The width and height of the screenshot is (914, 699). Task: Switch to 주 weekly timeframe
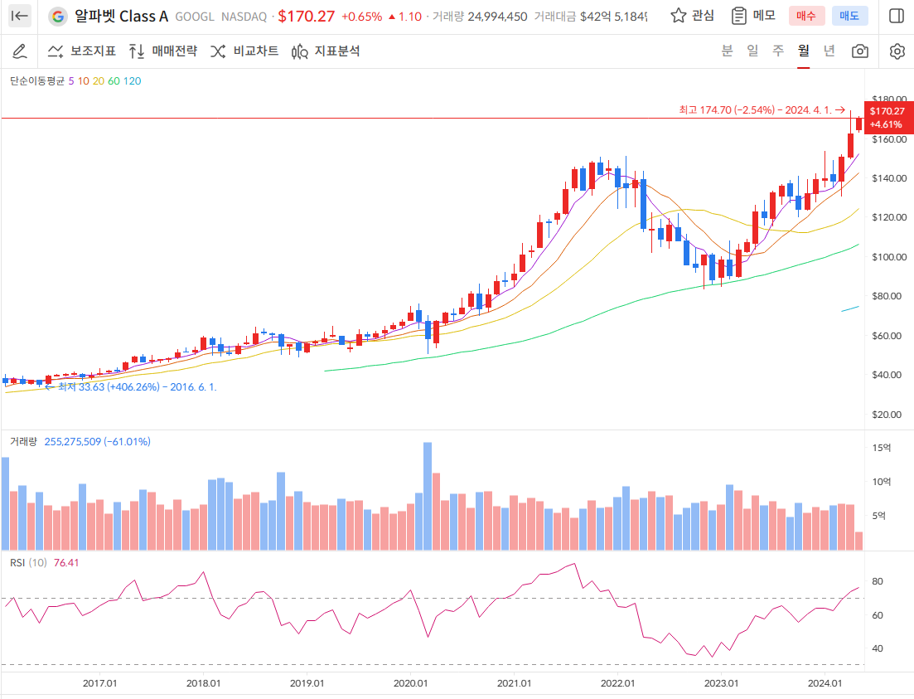click(778, 51)
